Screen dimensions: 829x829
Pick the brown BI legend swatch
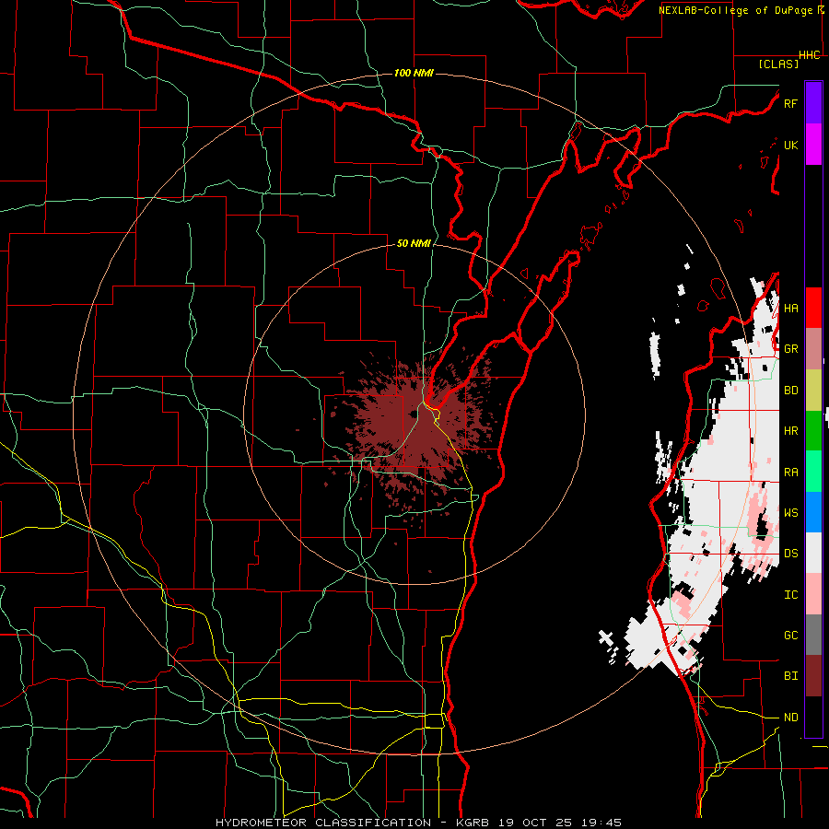coord(813,676)
